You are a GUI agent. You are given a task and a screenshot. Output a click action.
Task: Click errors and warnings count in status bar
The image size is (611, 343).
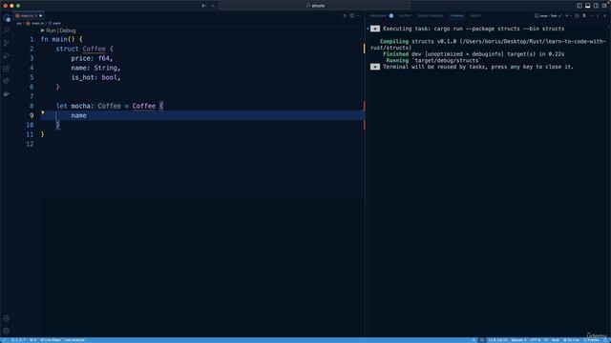(18, 340)
